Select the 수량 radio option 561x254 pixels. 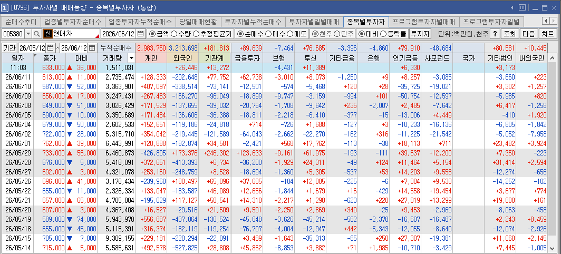[x=174, y=34]
